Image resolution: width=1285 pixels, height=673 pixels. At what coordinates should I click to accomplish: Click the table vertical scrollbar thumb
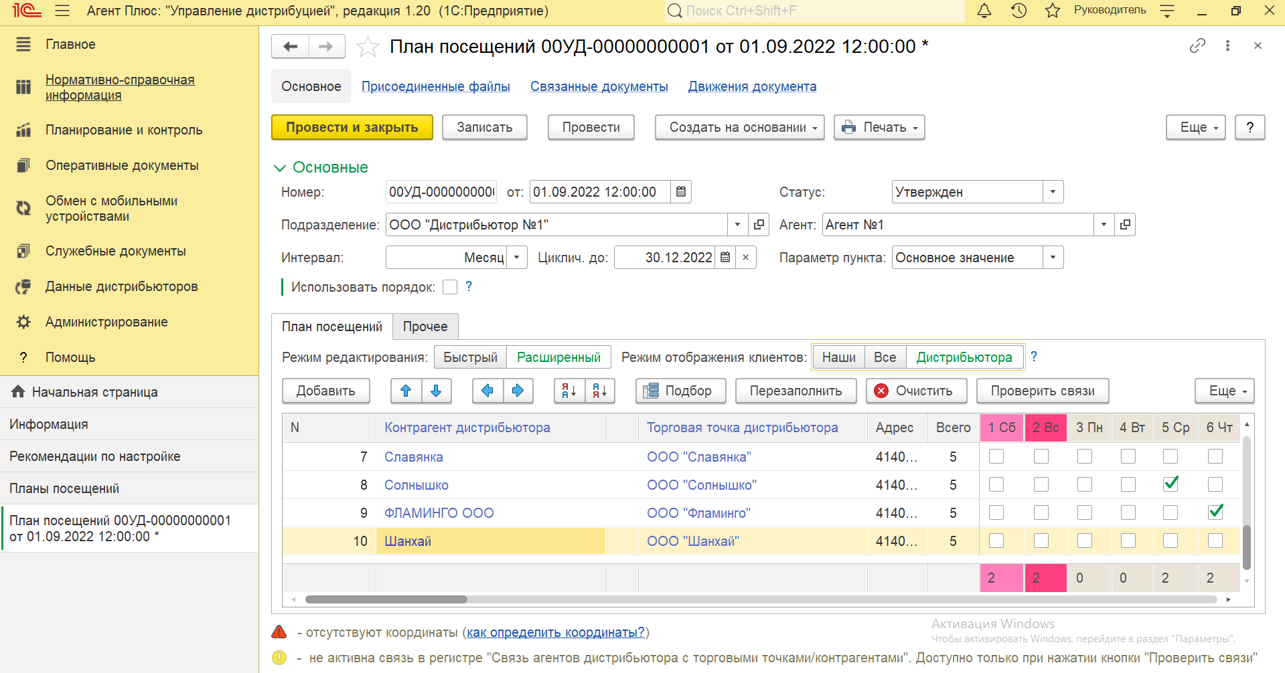(x=1247, y=547)
